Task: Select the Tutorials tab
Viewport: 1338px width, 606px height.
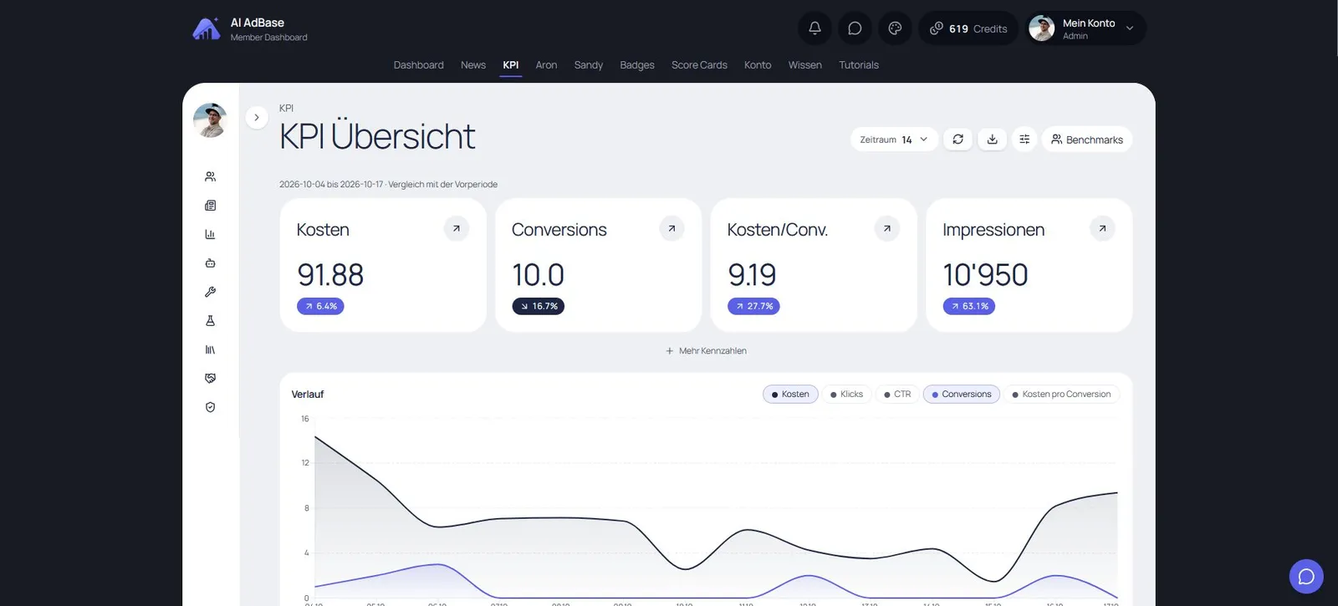Action: 859,65
